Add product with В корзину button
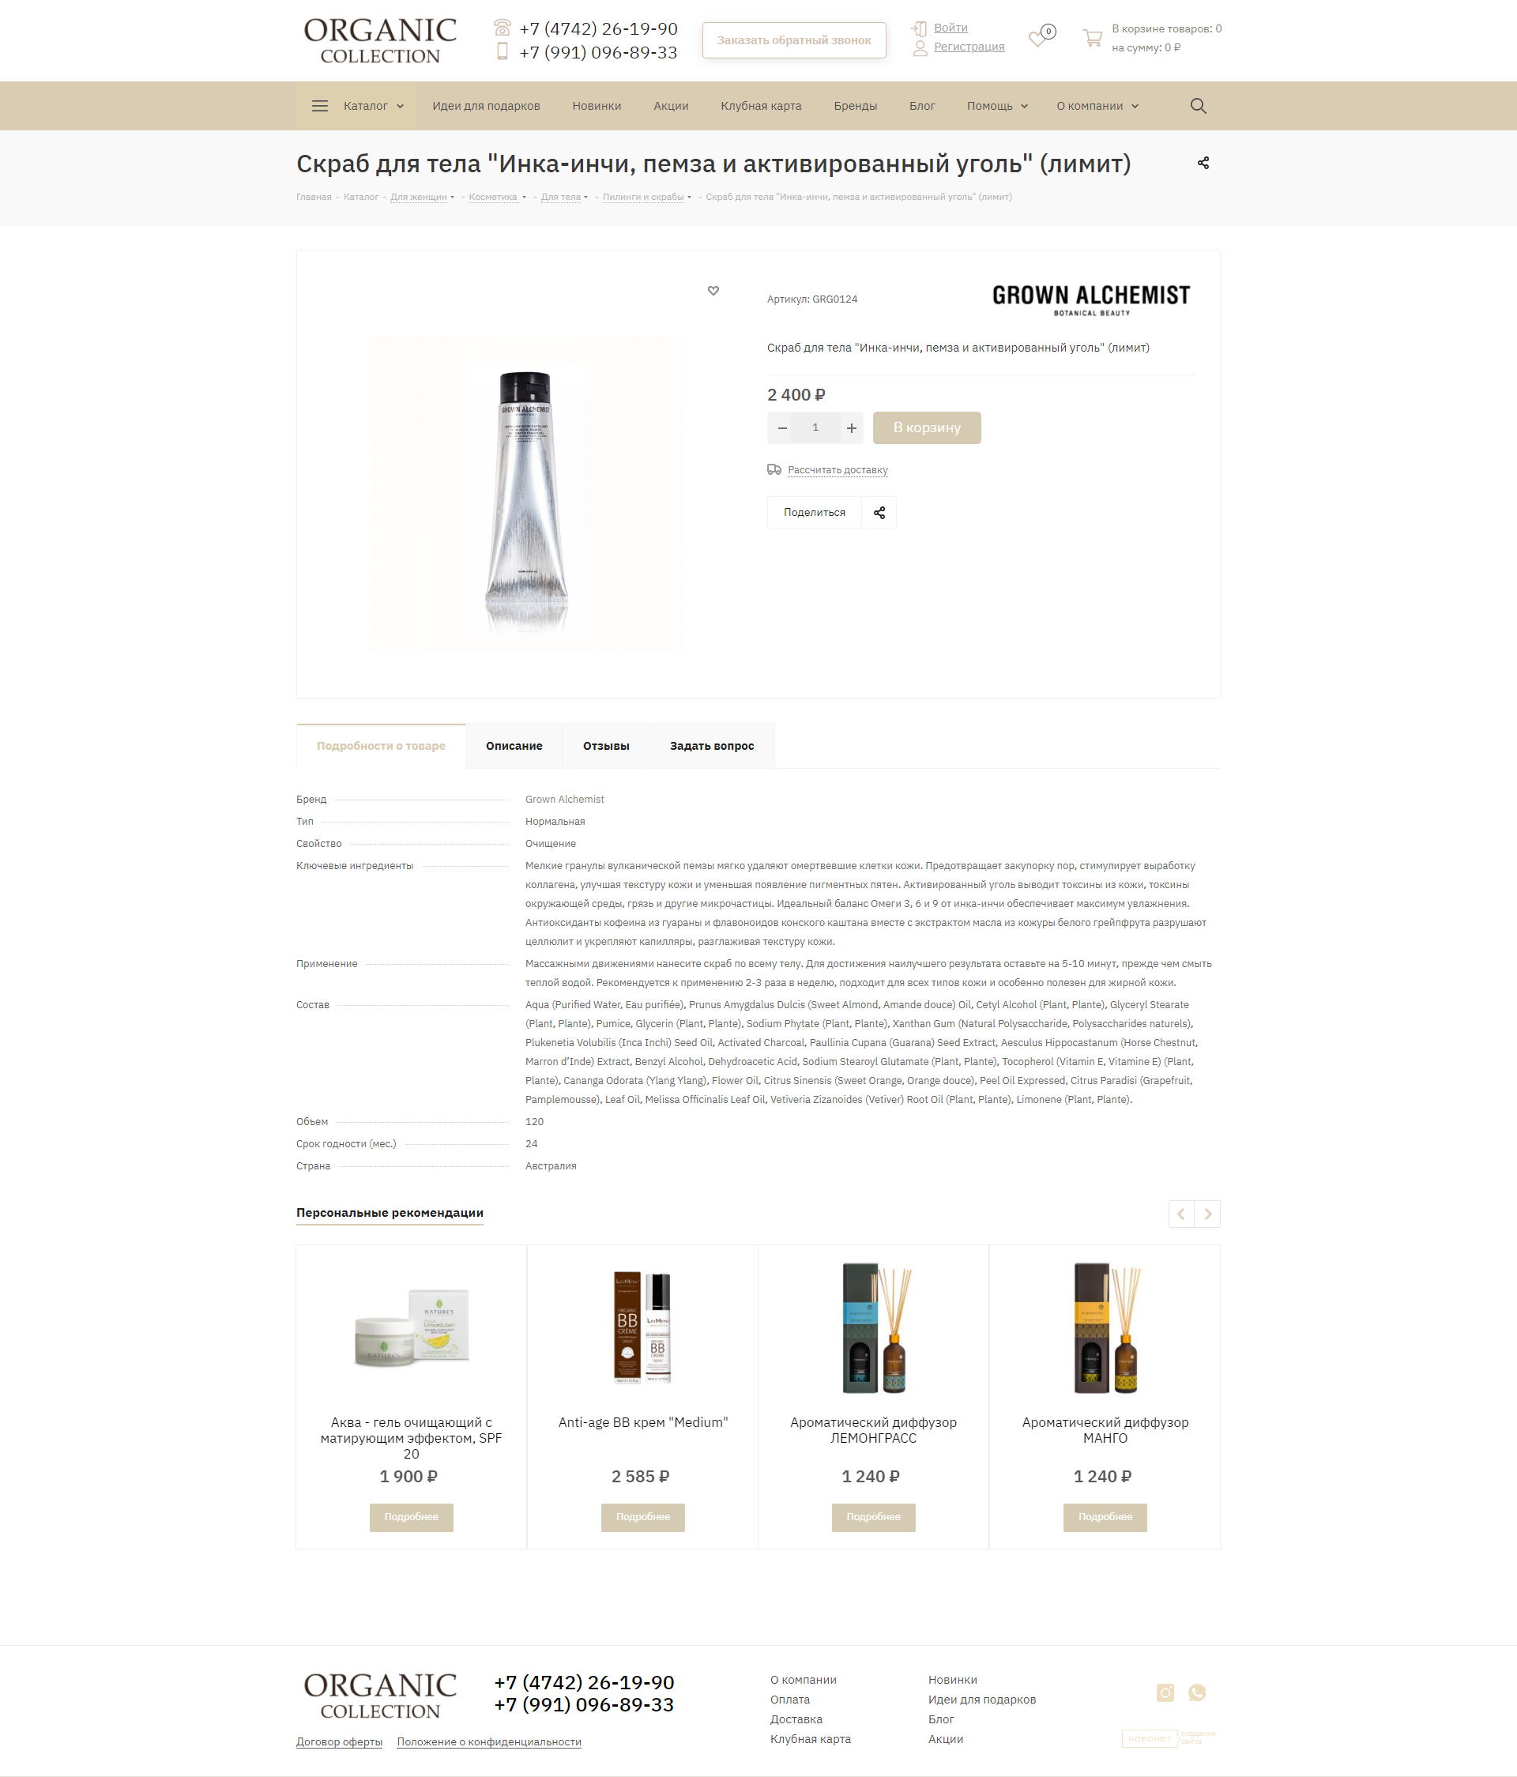Screen dimensions: 1517x1777 [926, 428]
